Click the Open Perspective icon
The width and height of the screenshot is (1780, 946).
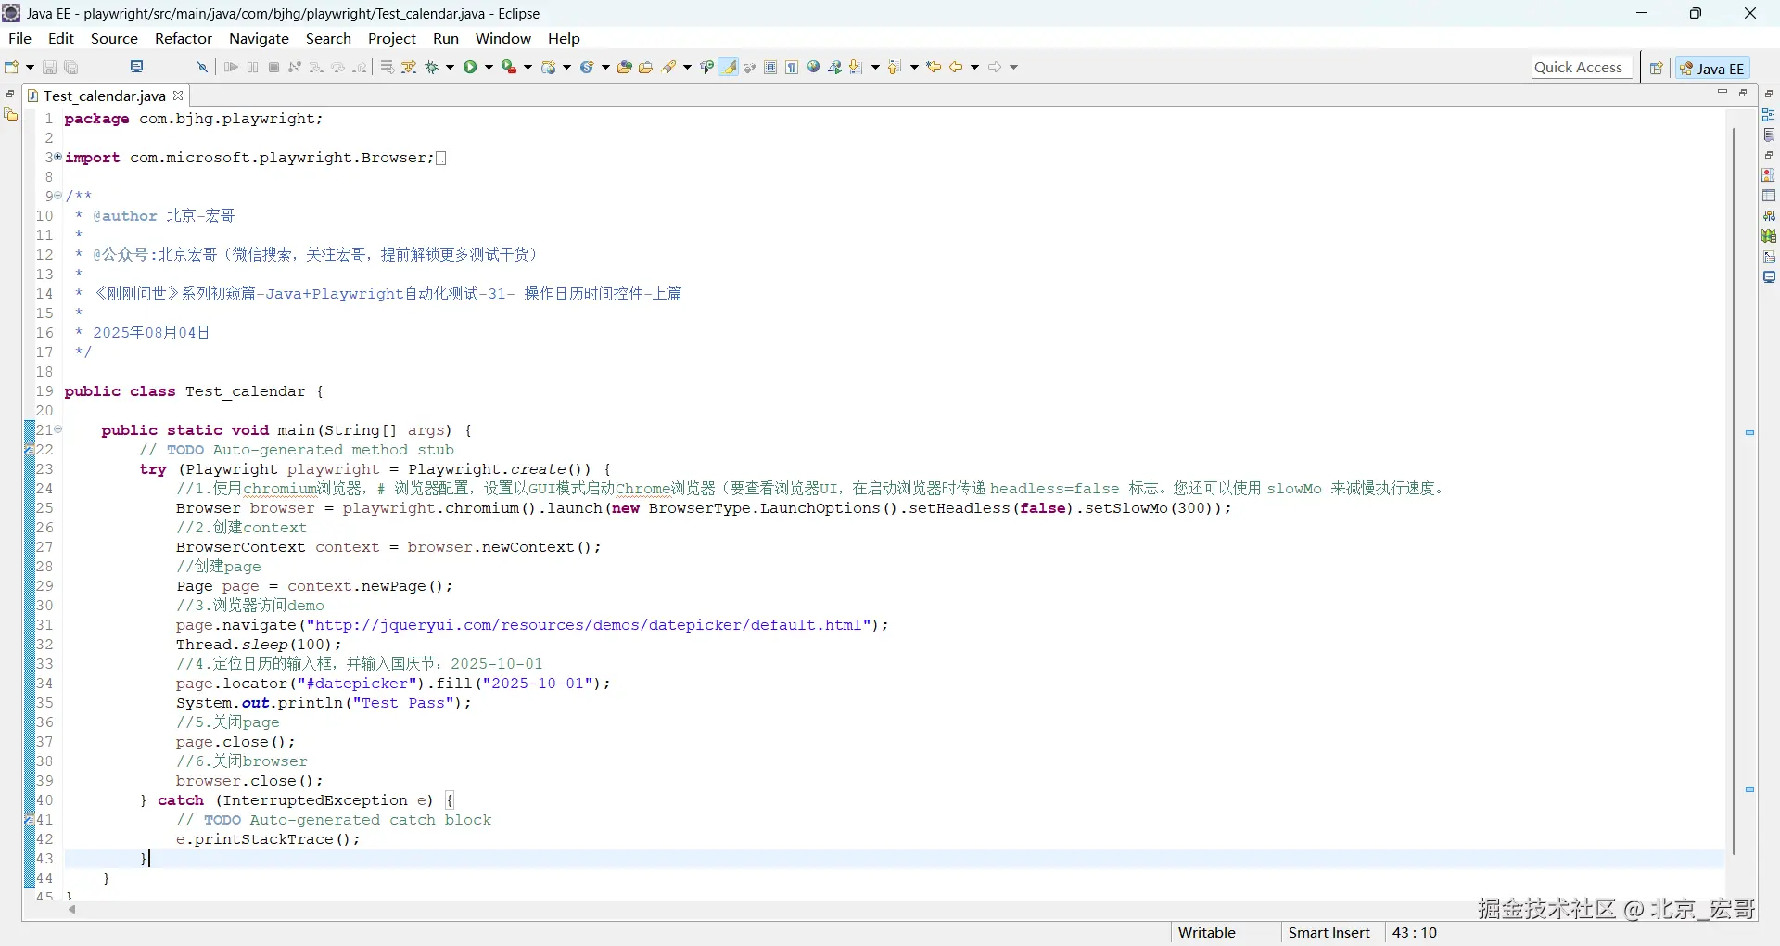coord(1656,68)
